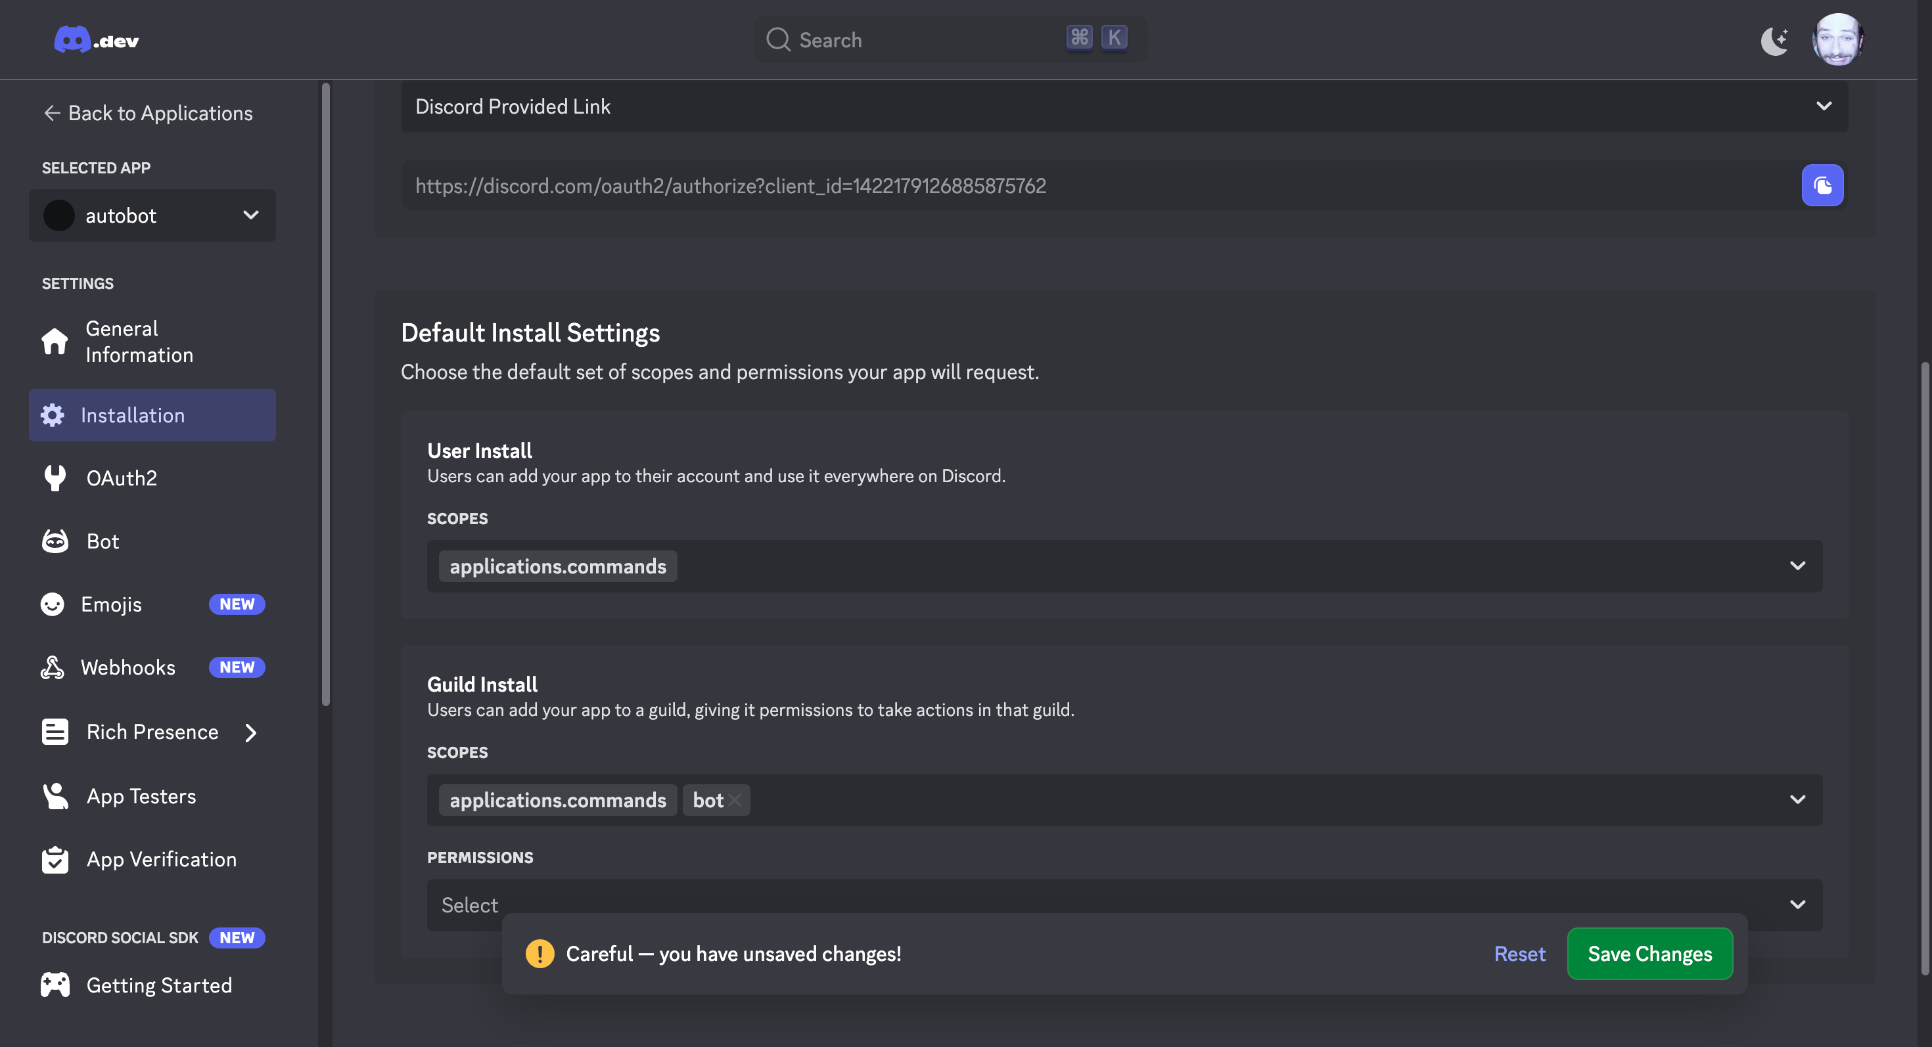Click the App Testers icon

55,796
